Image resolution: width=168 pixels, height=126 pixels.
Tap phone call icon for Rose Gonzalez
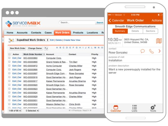[x=151, y=51]
